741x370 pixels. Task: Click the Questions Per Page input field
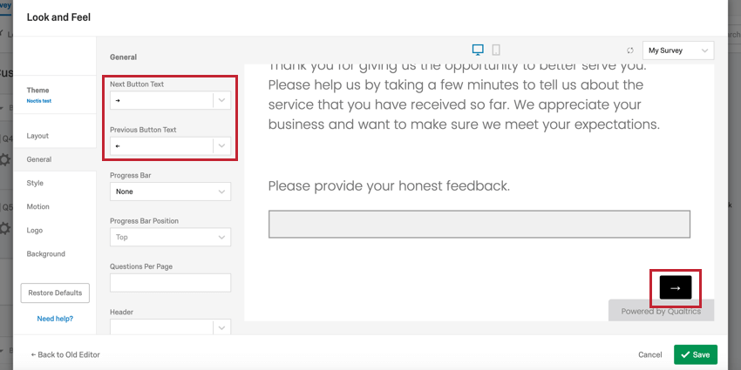[x=171, y=283]
